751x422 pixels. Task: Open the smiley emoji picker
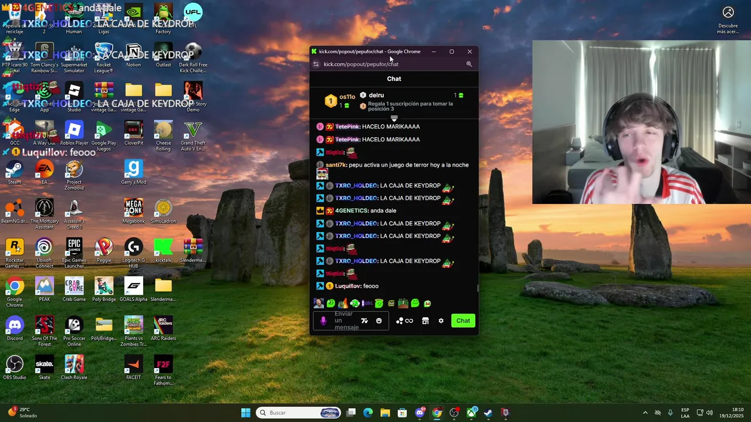pyautogui.click(x=379, y=321)
